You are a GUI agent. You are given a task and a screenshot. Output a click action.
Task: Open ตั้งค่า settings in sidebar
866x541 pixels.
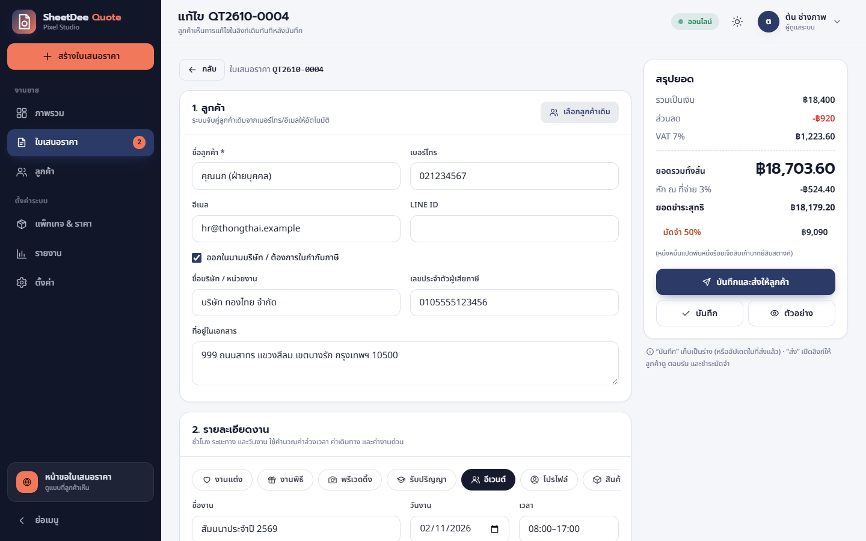click(x=81, y=283)
